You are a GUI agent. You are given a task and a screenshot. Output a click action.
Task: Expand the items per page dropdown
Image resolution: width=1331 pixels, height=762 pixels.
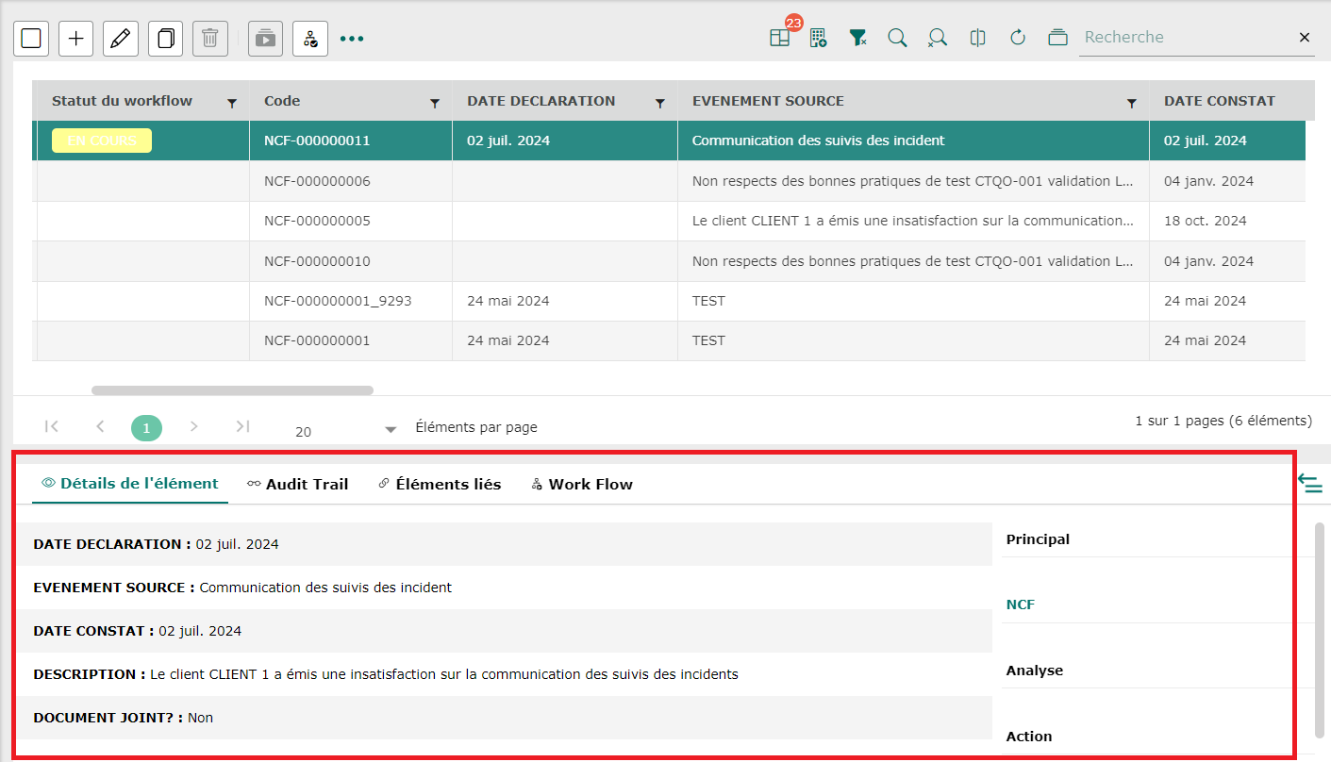391,430
